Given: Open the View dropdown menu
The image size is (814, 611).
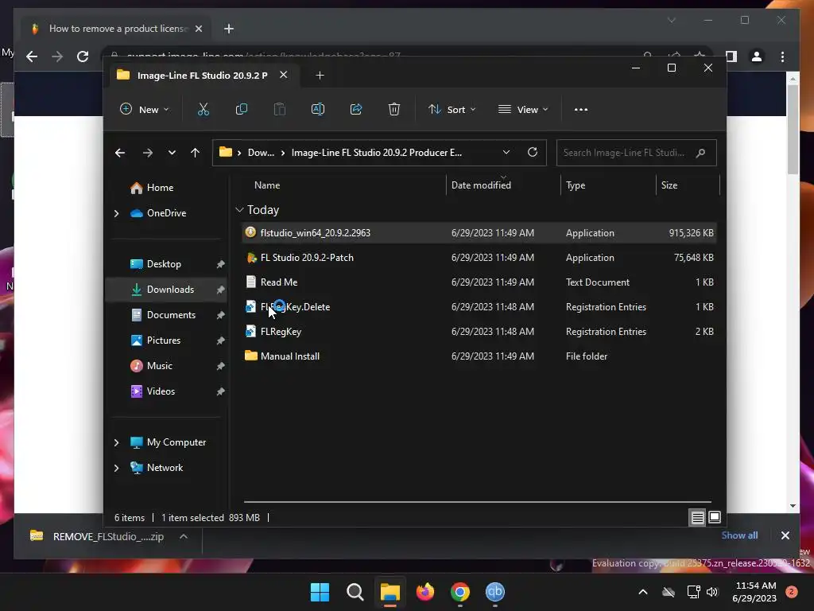Looking at the screenshot, I should [523, 109].
